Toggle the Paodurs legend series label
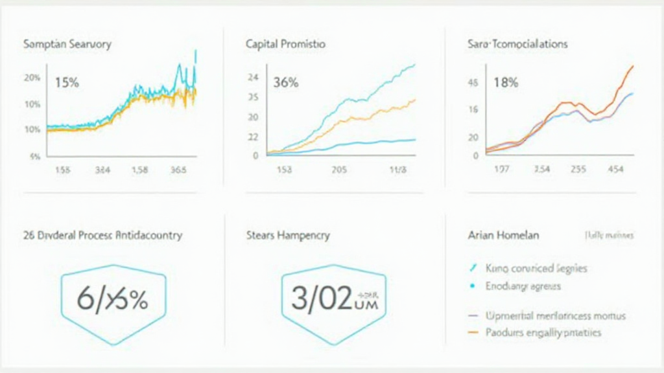664x373 pixels. [543, 333]
